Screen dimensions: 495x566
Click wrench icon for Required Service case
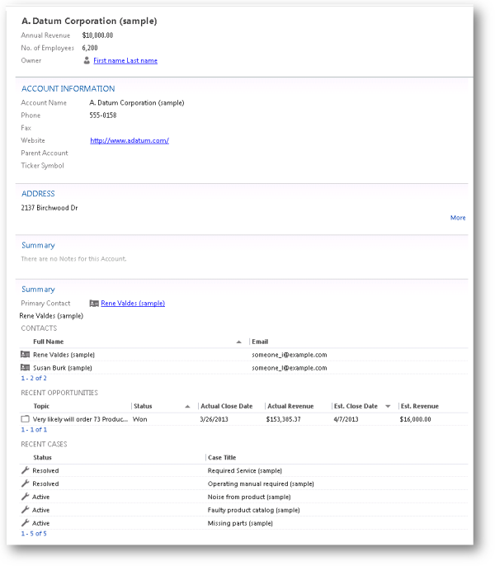pyautogui.click(x=25, y=470)
